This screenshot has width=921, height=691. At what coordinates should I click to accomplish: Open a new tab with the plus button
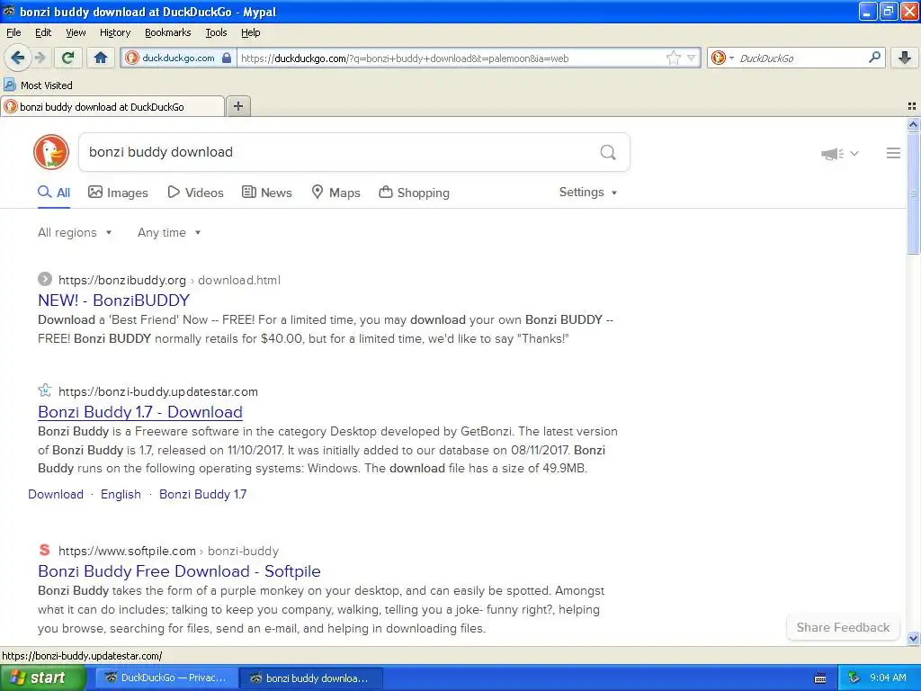[x=238, y=106]
